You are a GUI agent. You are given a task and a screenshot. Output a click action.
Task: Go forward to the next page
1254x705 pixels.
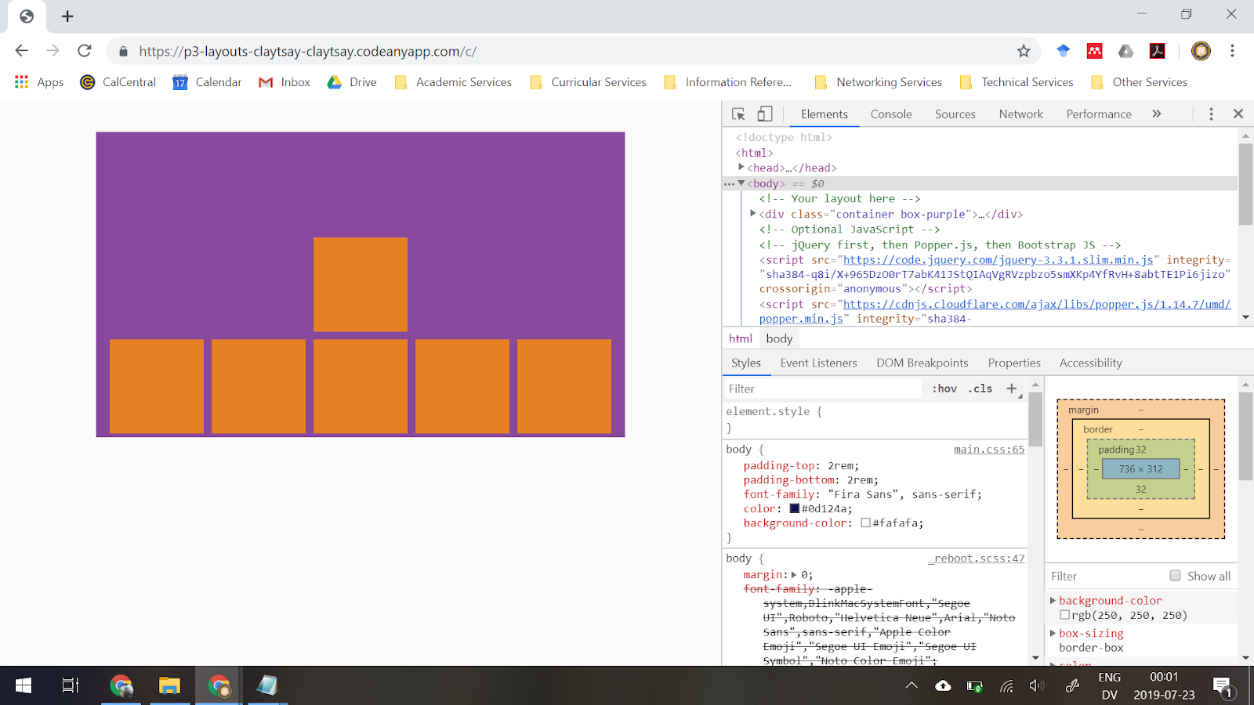point(53,51)
